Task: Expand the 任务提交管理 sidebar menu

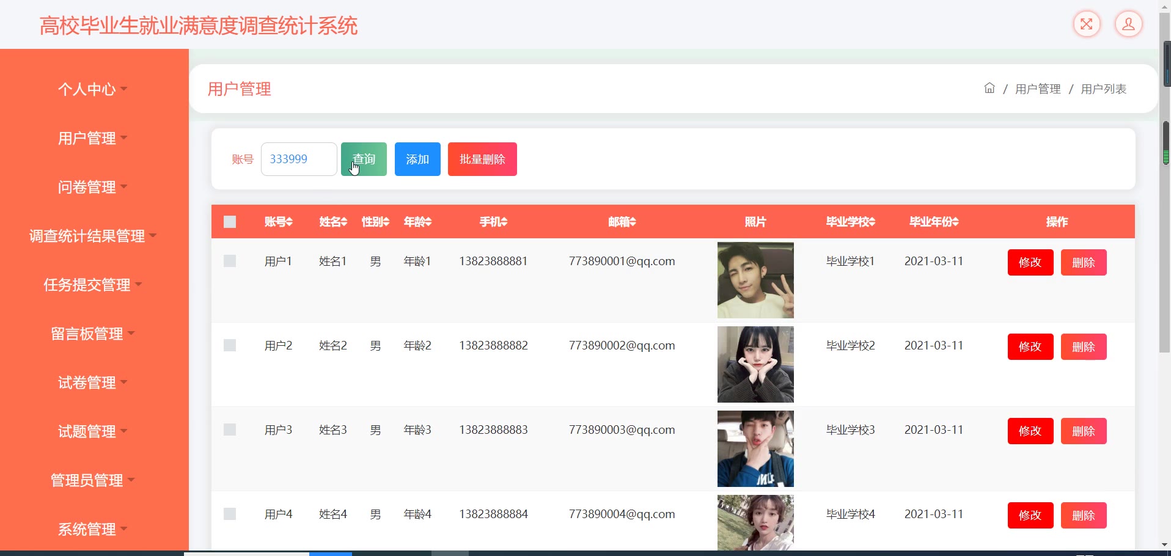Action: tap(93, 285)
